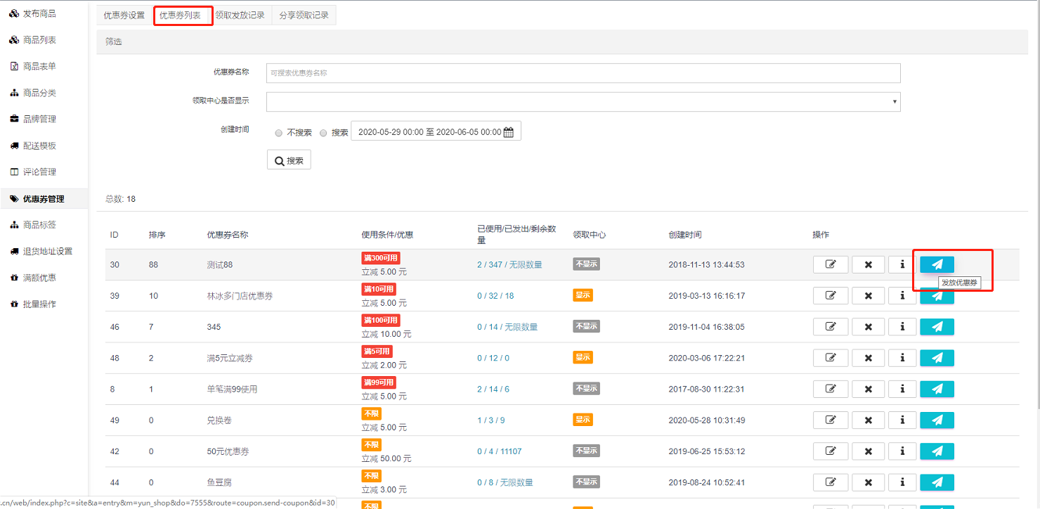Send coupon 单笔满99使用
This screenshot has height=509, width=1040.
click(x=937, y=389)
